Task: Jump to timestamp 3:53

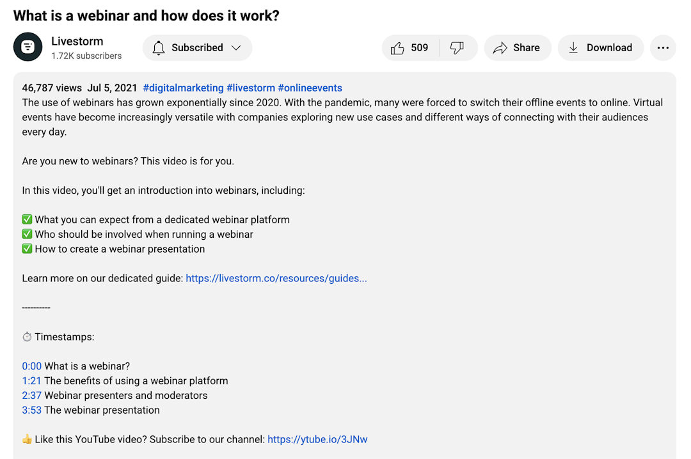Action: [x=32, y=410]
